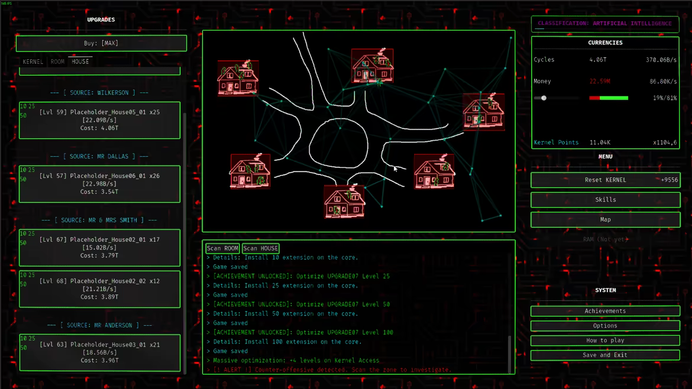Open the Achievements screen
This screenshot has width=692, height=389.
605,311
